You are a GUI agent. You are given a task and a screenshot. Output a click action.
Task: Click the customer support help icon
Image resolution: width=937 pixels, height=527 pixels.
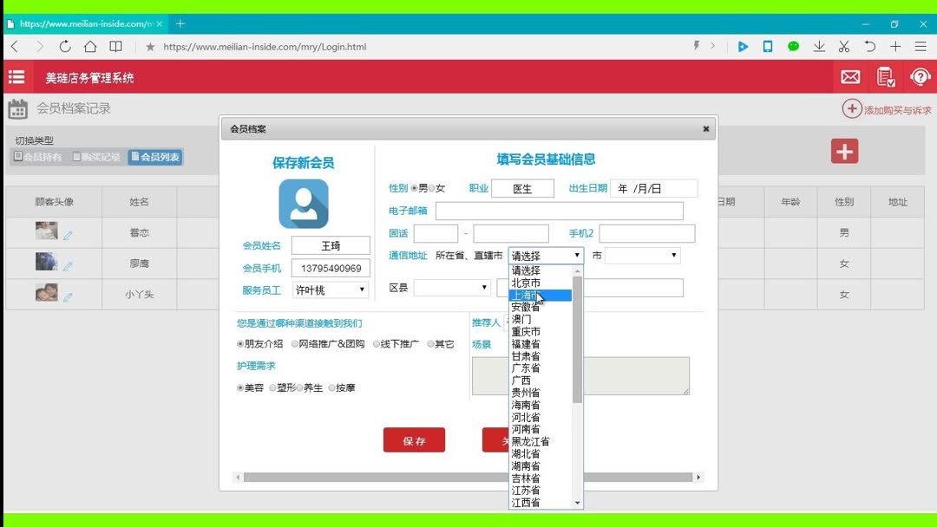point(920,77)
